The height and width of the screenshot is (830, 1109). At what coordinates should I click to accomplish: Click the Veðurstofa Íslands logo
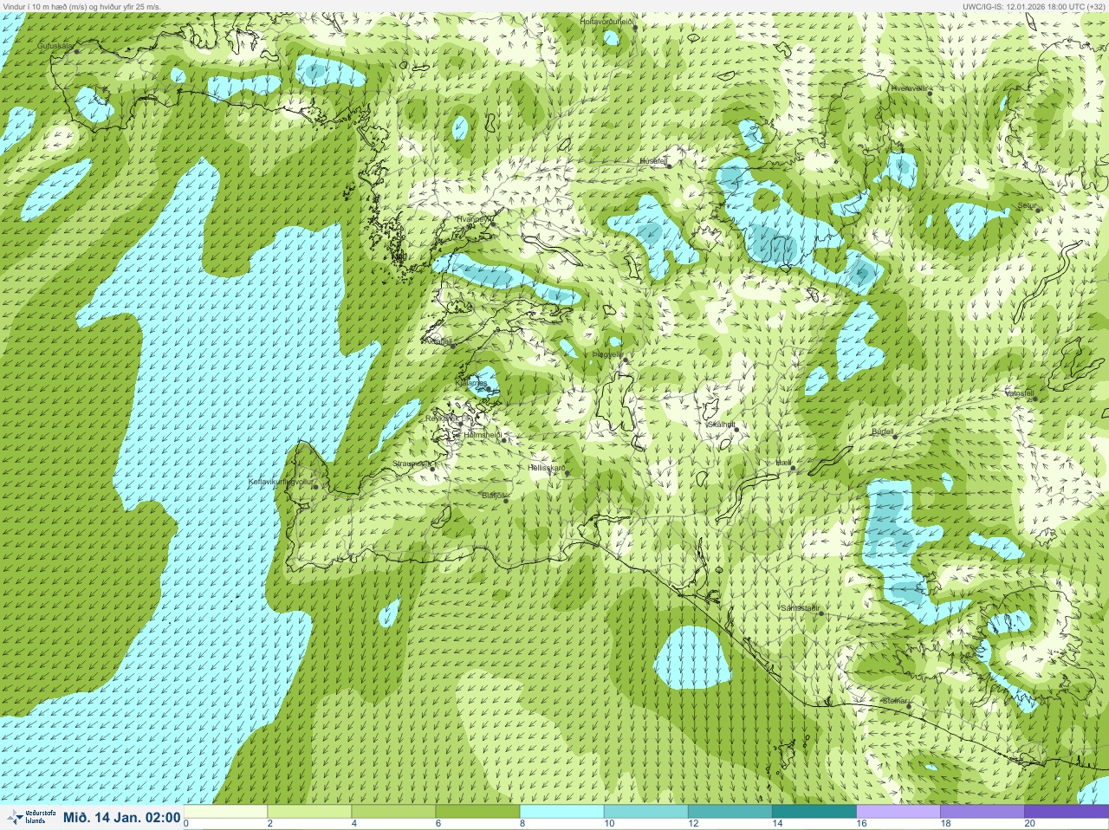31,817
